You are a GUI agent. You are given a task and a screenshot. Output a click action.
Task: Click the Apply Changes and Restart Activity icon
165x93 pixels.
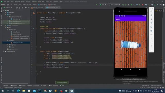(126, 5)
